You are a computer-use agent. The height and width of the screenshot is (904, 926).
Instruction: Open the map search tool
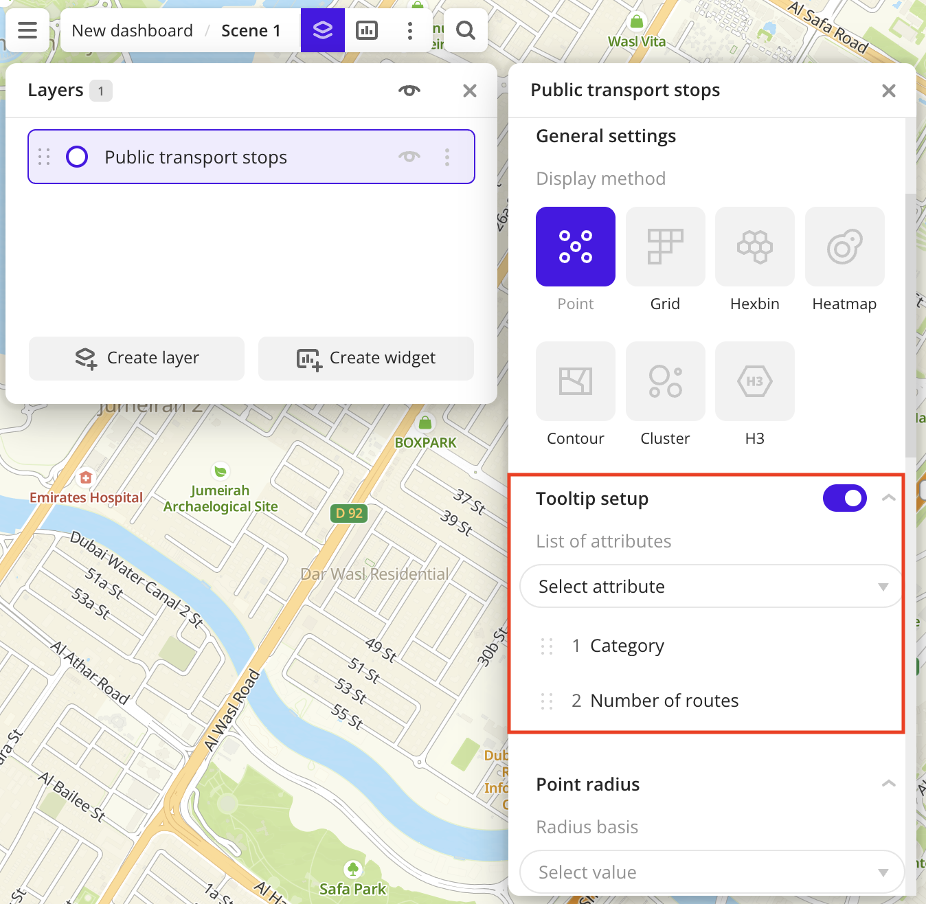tap(465, 30)
